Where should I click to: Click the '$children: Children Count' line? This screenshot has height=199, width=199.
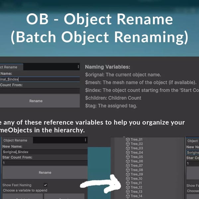click(113, 98)
